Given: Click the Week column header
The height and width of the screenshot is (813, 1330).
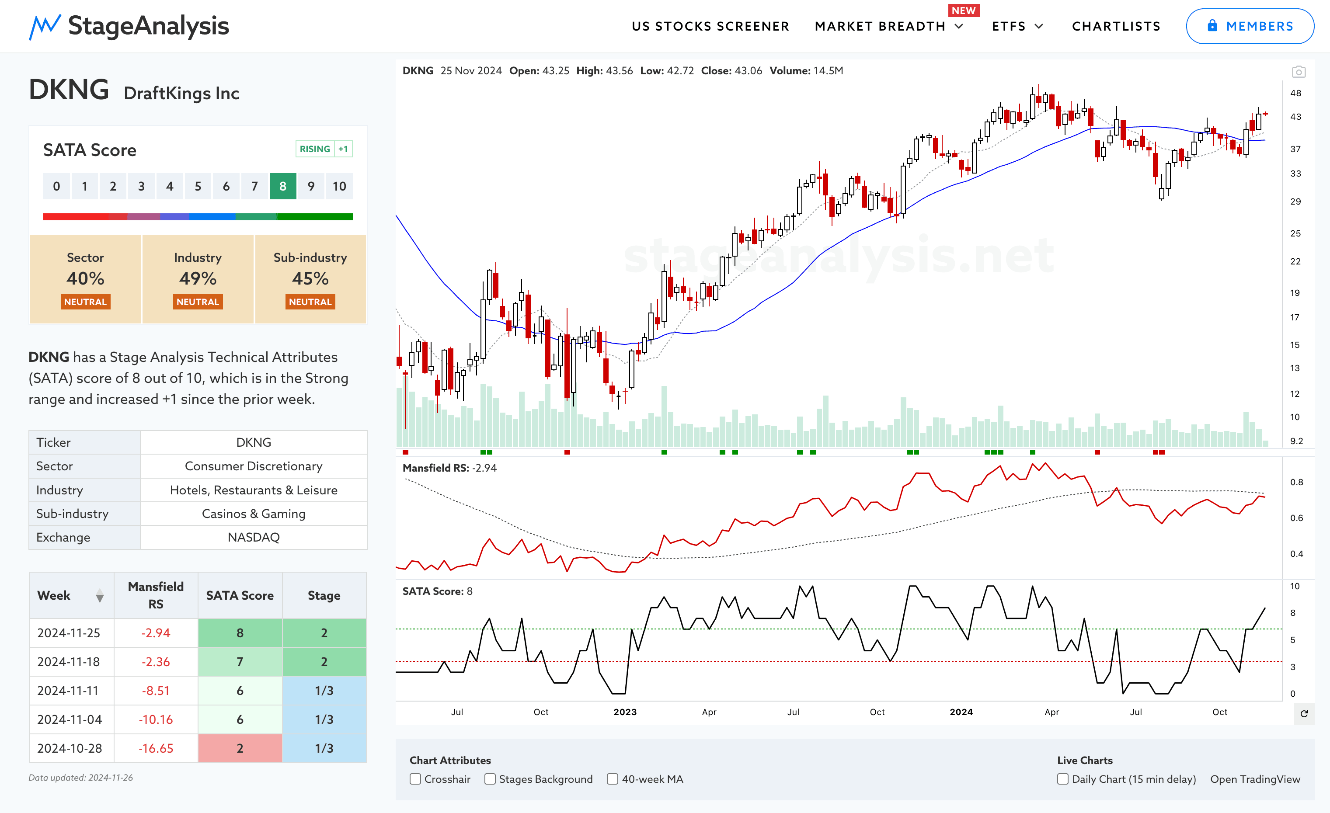Looking at the screenshot, I should tap(71, 596).
